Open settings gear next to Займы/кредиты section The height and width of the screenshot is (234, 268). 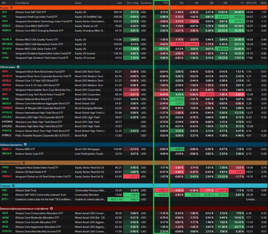point(25,145)
